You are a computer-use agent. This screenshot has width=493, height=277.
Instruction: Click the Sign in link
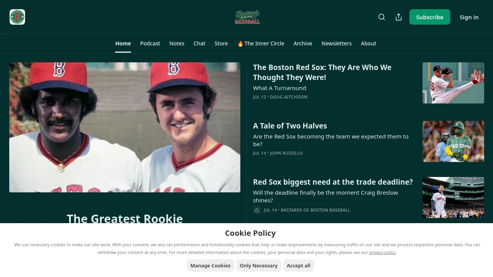(469, 17)
